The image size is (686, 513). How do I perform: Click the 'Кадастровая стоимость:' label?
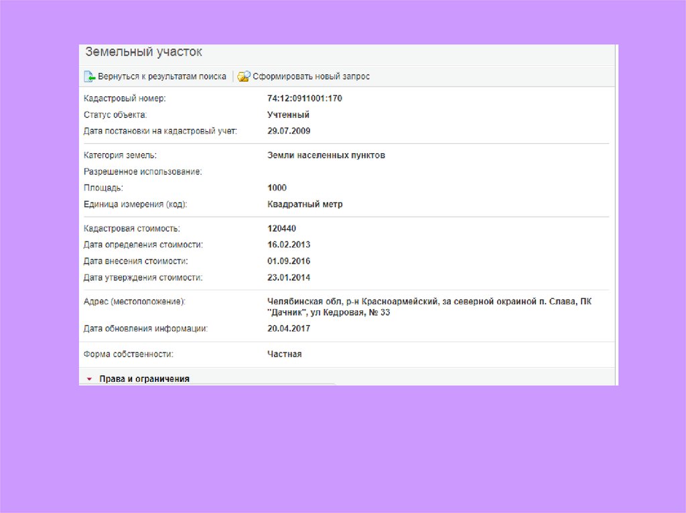132,229
